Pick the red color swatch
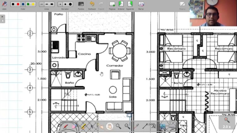This screenshot has width=237, height=133. point(18,4)
